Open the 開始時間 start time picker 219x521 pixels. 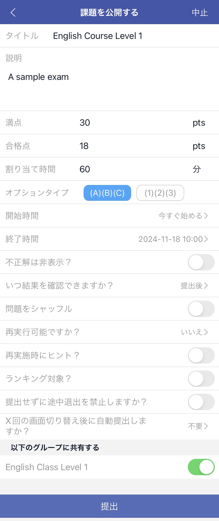point(183,216)
